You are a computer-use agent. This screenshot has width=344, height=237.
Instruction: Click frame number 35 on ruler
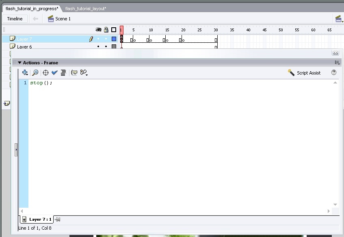pos(232,30)
